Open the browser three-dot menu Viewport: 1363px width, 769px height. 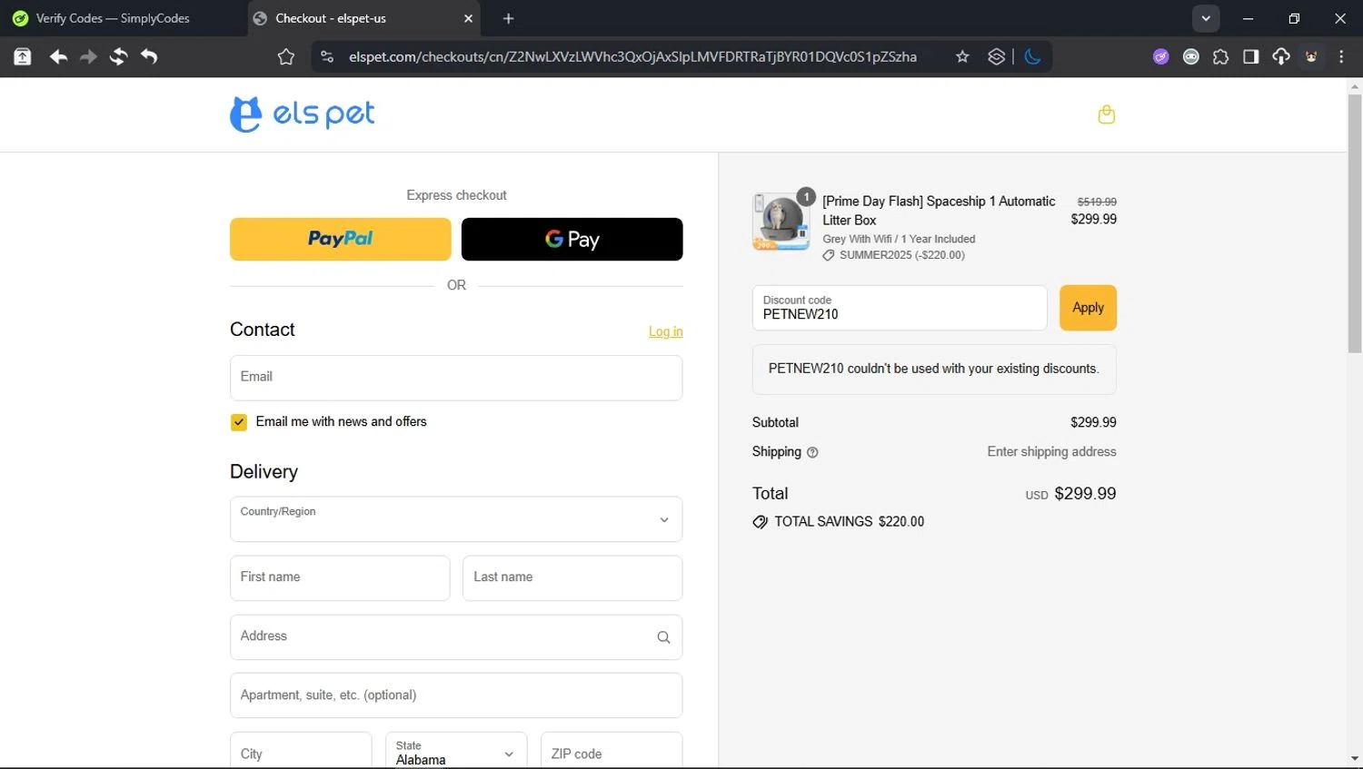coord(1341,57)
